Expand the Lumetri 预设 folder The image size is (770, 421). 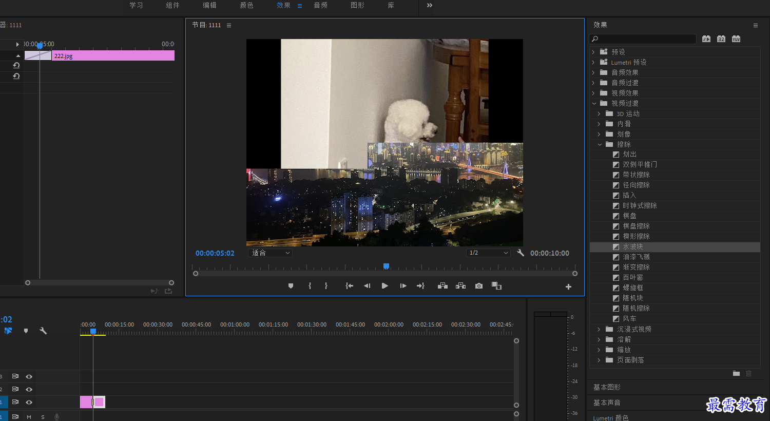[593, 62]
